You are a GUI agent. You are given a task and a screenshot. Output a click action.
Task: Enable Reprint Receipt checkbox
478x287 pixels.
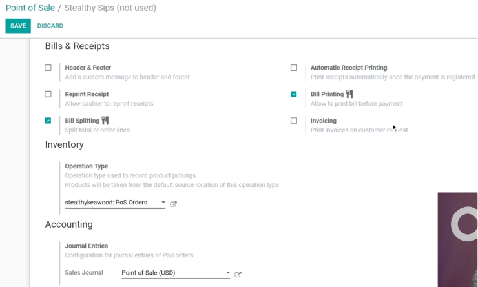48,94
